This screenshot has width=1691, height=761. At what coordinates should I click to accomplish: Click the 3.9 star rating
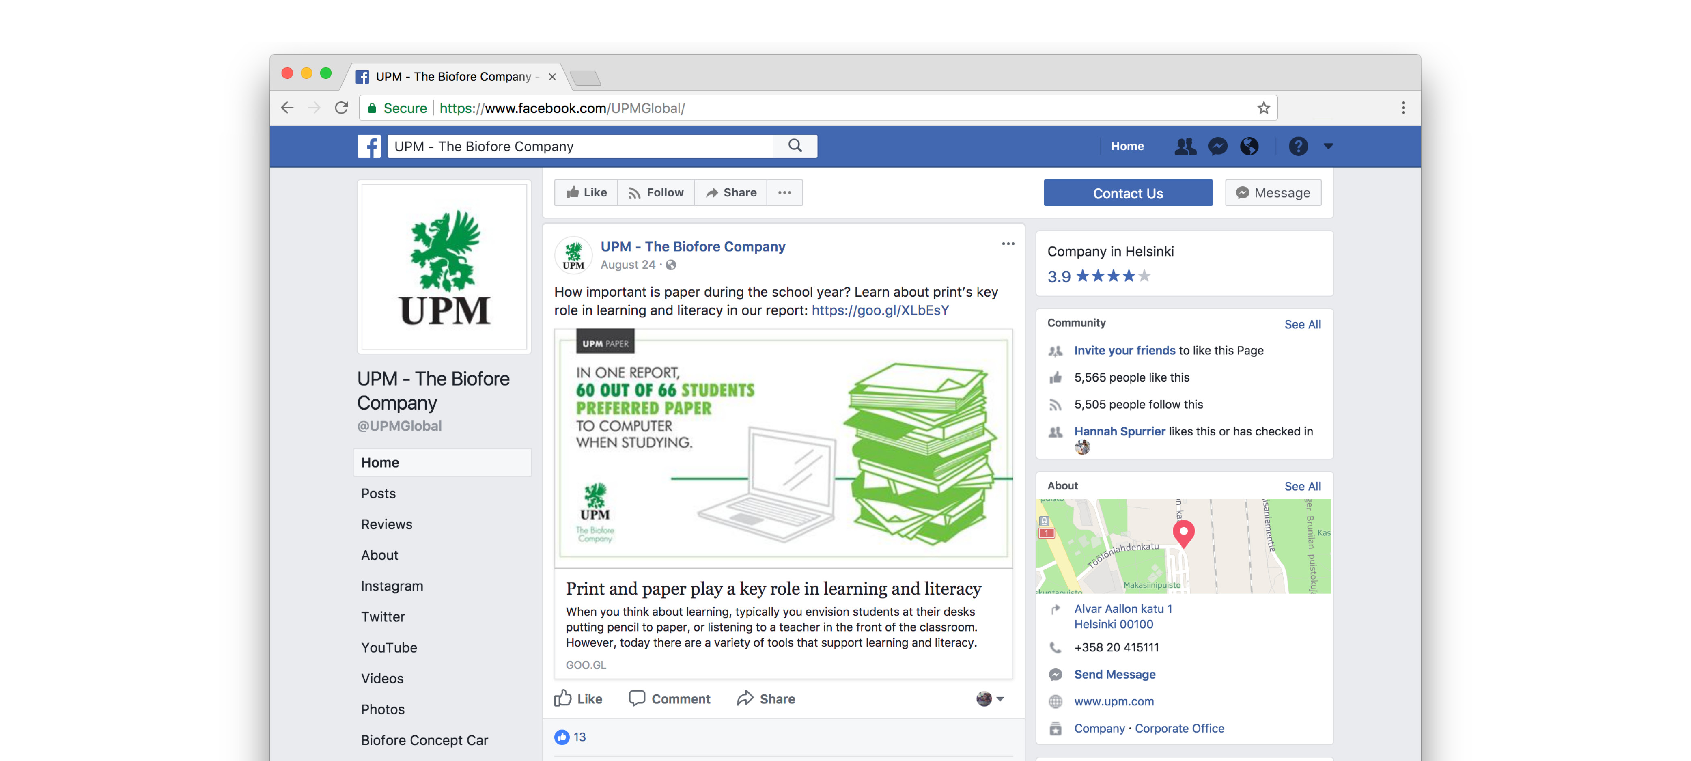pyautogui.click(x=1099, y=276)
